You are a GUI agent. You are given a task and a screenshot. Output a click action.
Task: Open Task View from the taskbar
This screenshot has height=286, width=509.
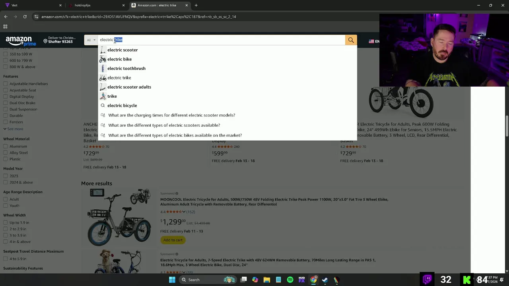pos(243,280)
